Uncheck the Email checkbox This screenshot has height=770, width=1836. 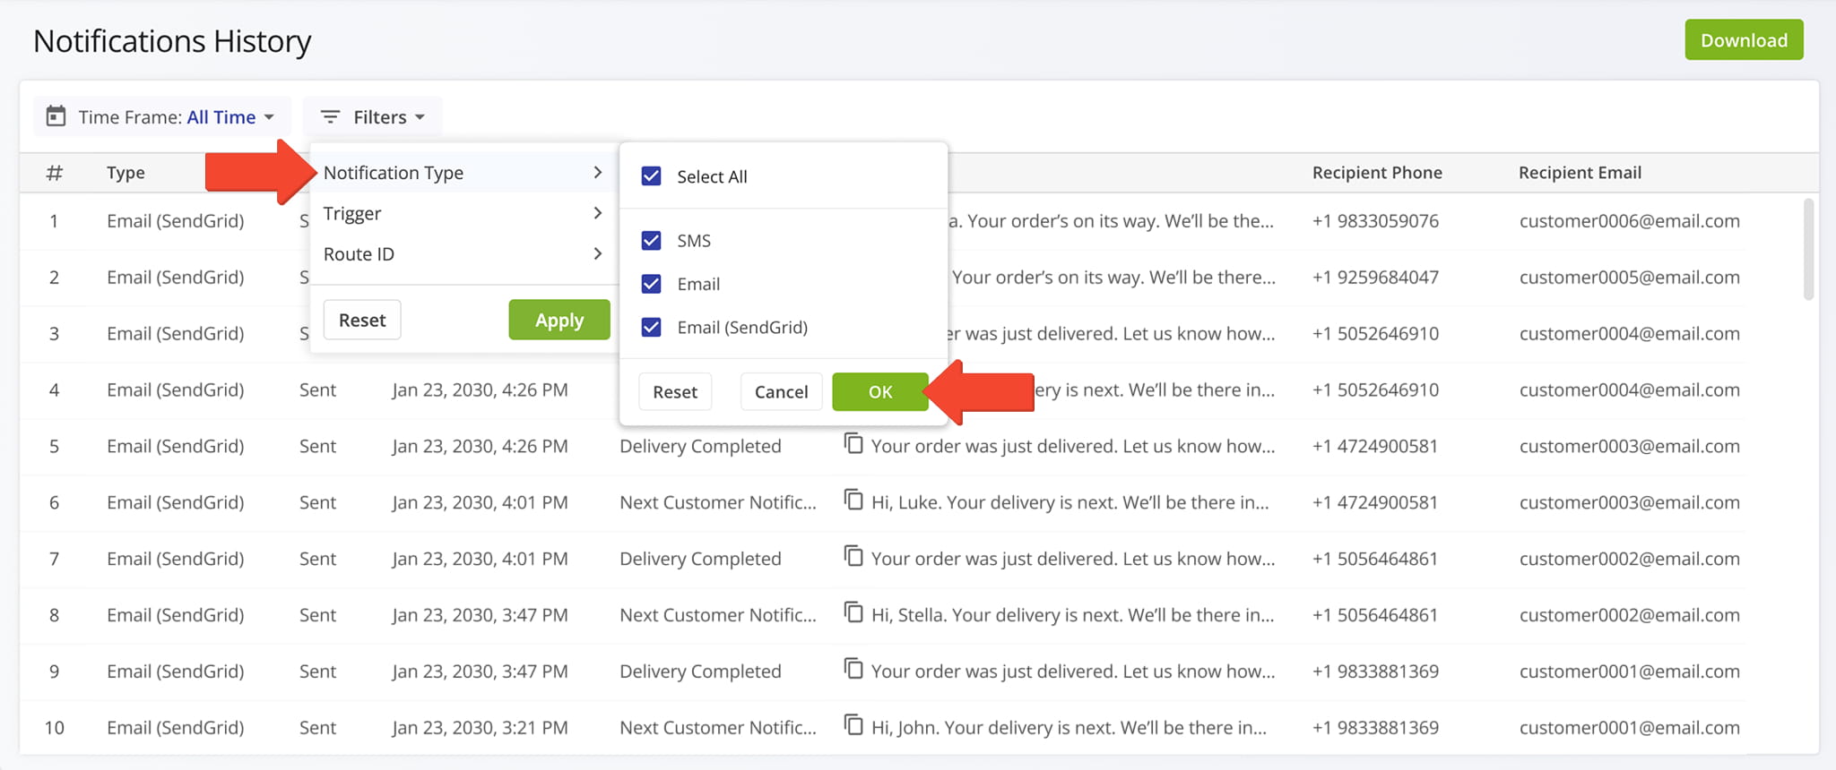click(x=652, y=284)
